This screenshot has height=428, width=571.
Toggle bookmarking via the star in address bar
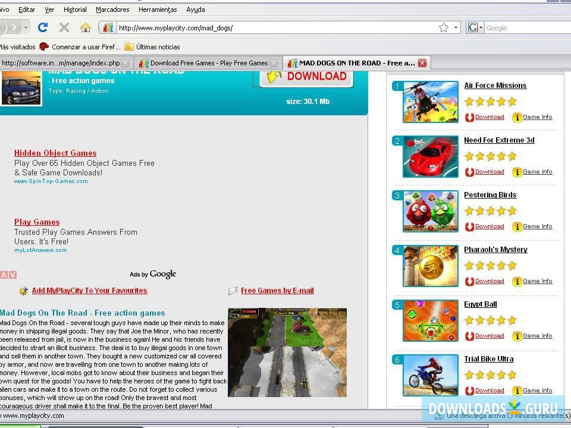(x=444, y=27)
